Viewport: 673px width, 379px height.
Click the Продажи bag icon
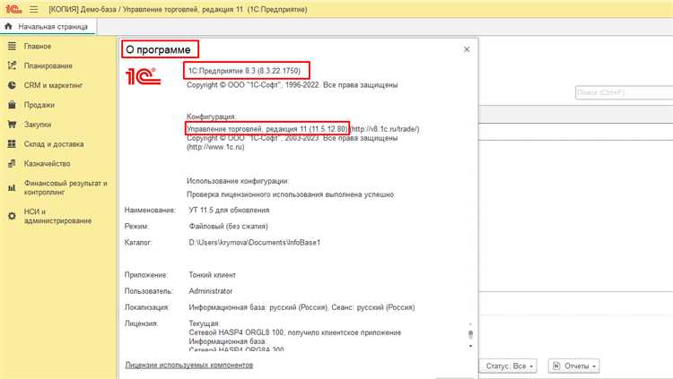(x=12, y=105)
